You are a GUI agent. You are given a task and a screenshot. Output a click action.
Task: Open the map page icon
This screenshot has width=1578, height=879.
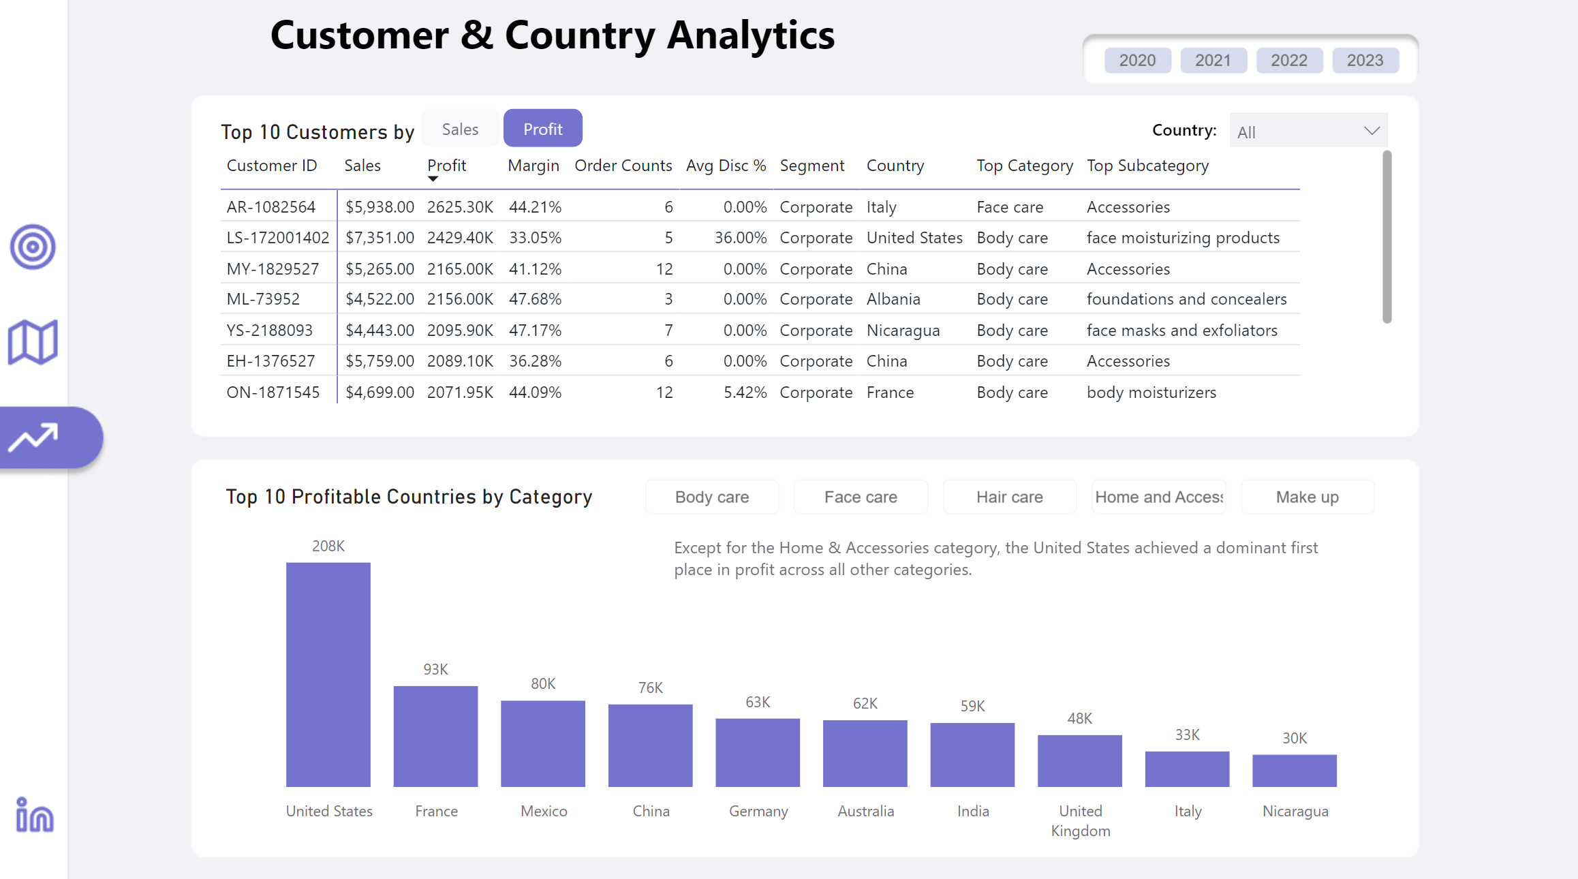pos(32,342)
